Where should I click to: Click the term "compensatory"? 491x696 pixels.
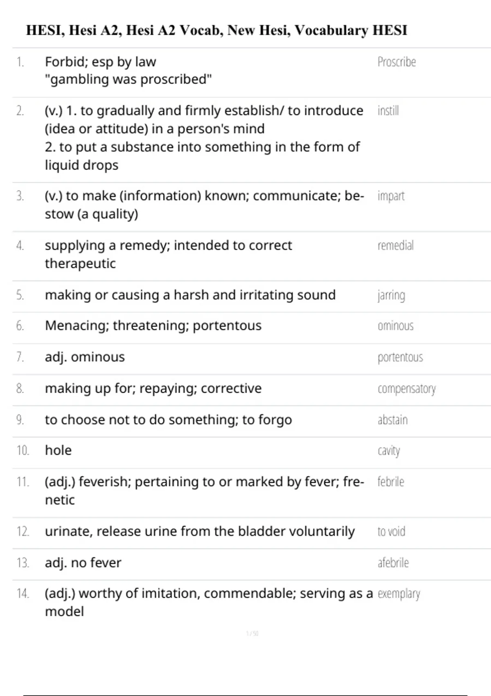click(x=406, y=389)
